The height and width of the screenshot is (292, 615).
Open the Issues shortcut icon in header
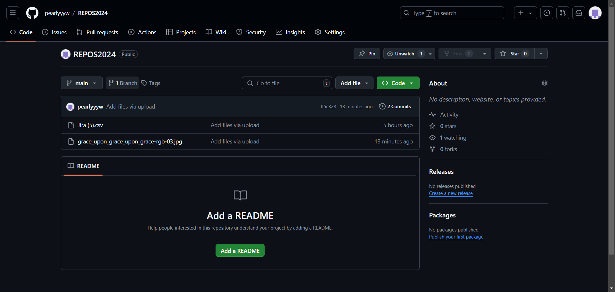(x=546, y=13)
